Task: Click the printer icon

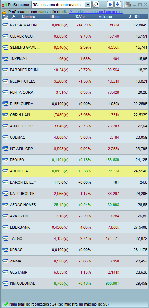Action: coord(128,4)
